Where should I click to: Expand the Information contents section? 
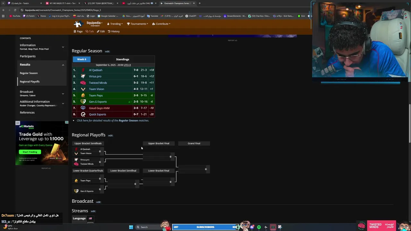click(63, 47)
